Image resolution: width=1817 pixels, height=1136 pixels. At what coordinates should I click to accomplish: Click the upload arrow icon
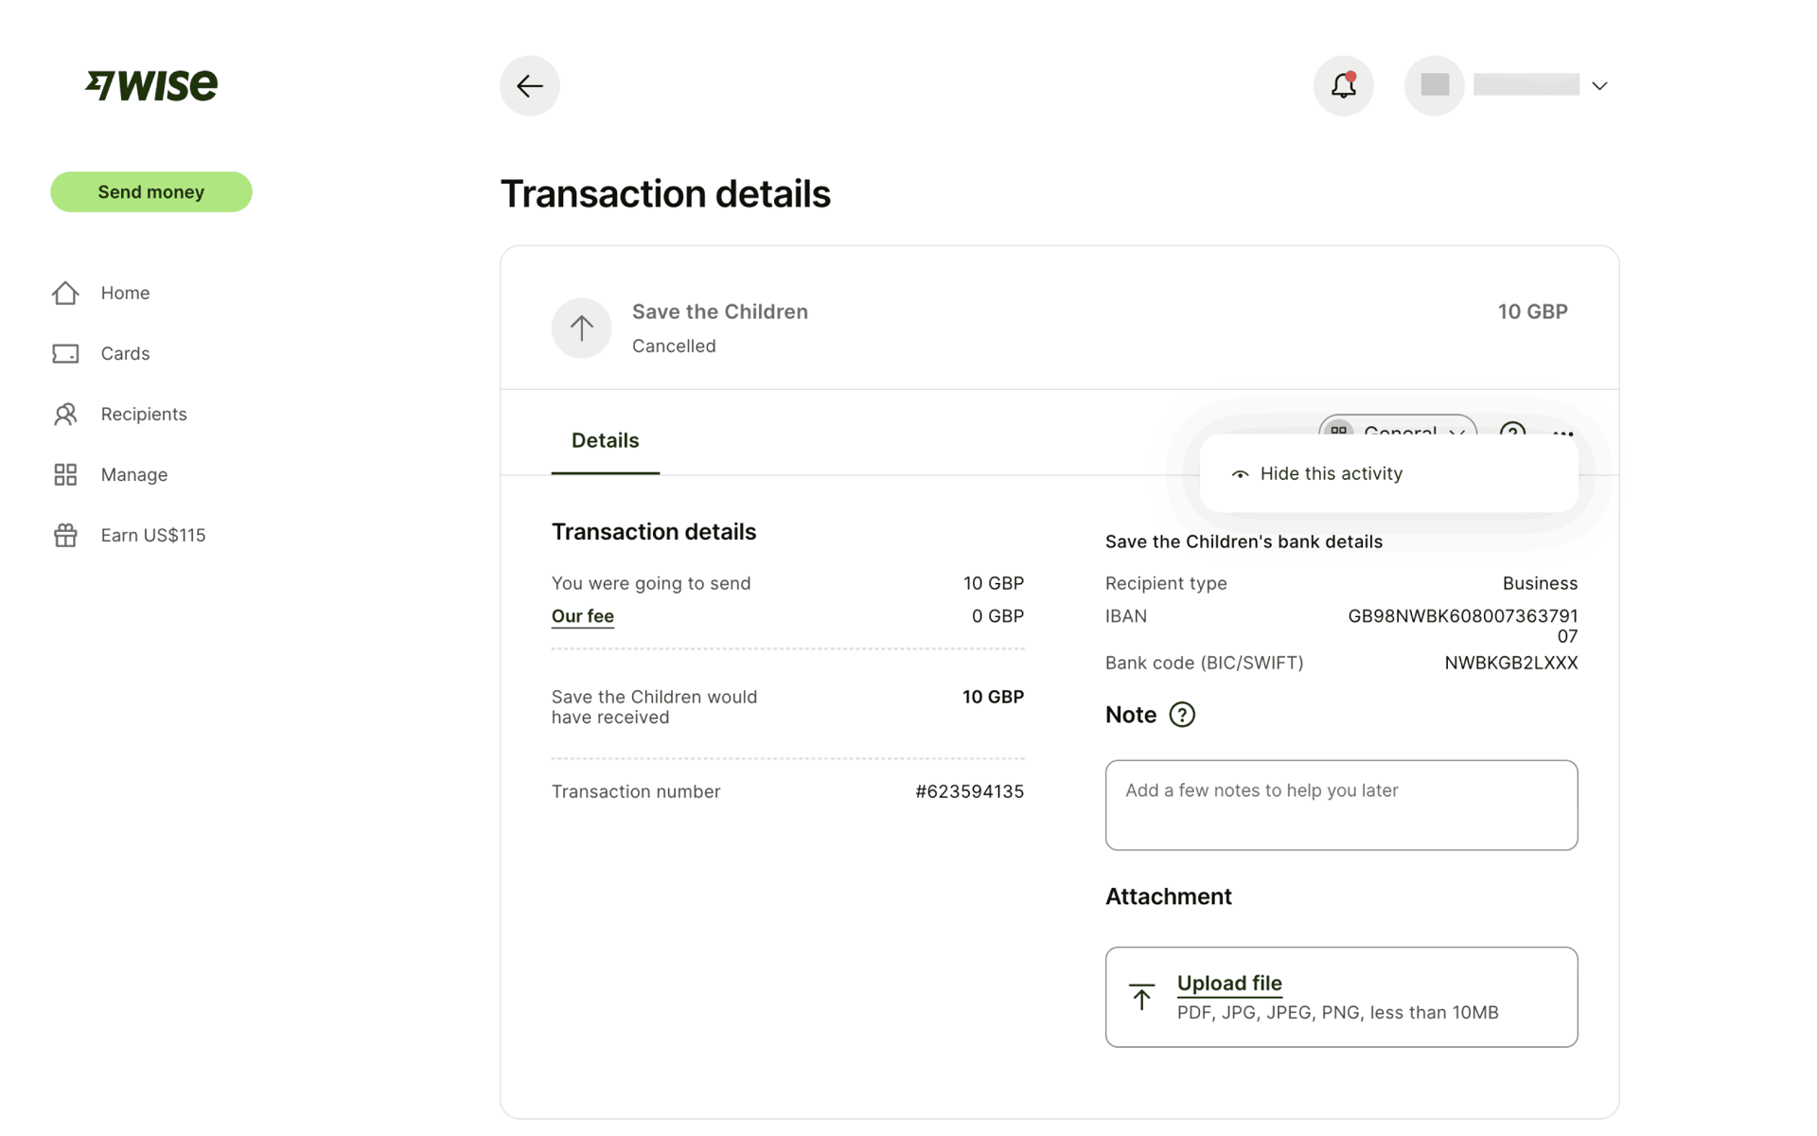pos(1142,997)
